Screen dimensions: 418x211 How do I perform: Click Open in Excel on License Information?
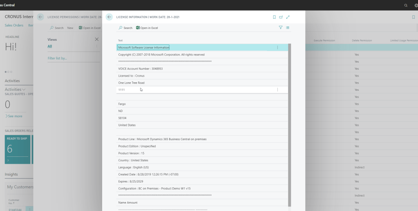tap(147, 28)
